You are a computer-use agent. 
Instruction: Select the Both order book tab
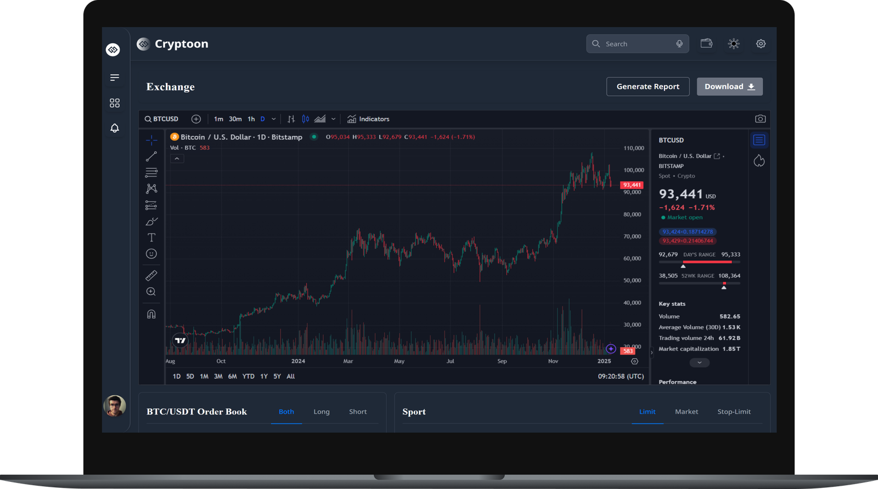286,412
